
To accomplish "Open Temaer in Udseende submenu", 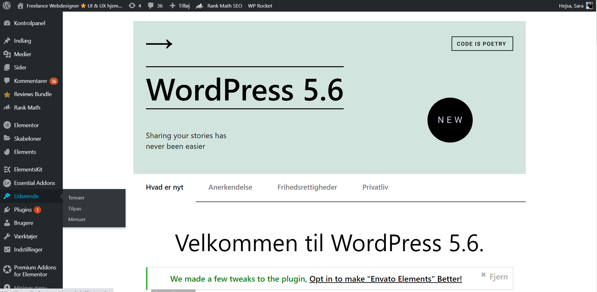I will 76,198.
